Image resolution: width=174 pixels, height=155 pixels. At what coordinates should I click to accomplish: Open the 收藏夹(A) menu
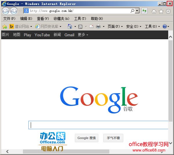point(61,19)
